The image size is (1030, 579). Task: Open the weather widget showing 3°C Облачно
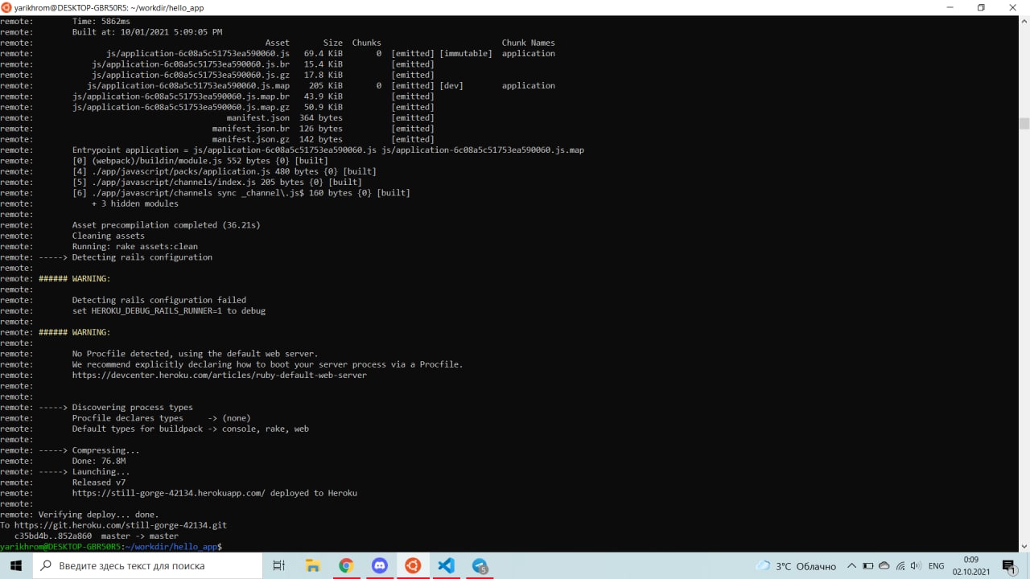tap(796, 566)
